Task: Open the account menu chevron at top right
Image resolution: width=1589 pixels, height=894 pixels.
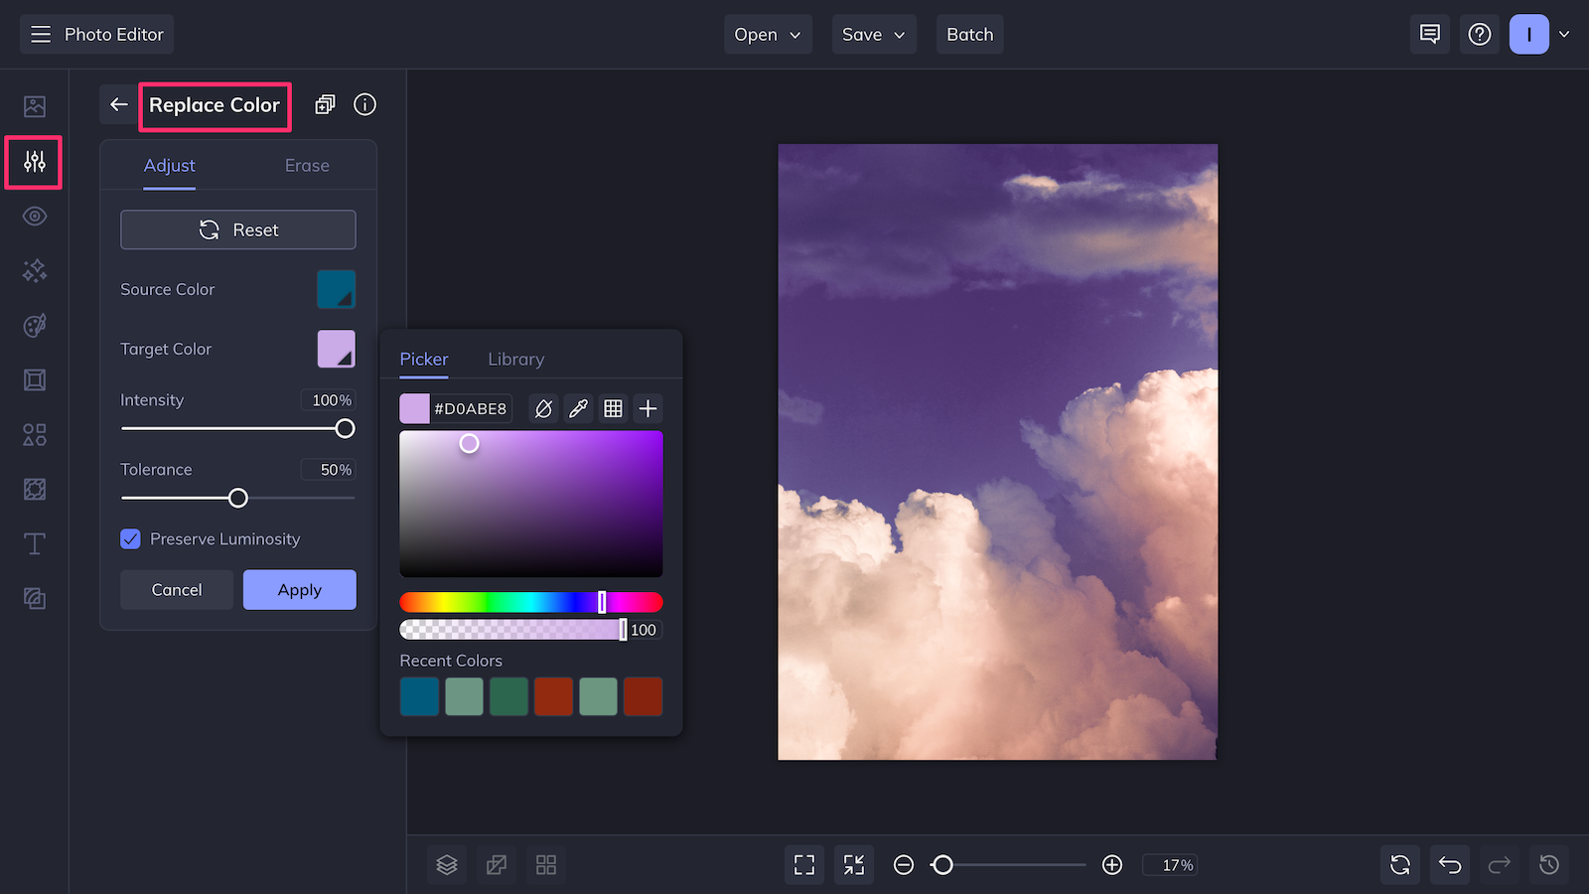Action: point(1567,34)
